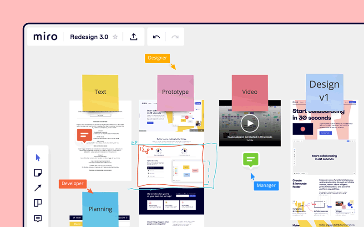Viewport: 364px width, 227px height.
Task: Select the sticky note tool
Action: [38, 173]
